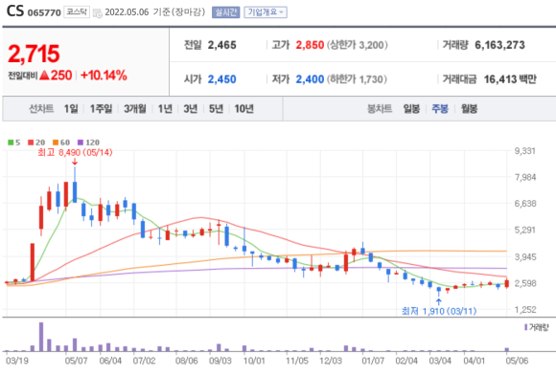This screenshot has width=556, height=375.
Task: Click the stock code 065770
Action: coord(44,12)
